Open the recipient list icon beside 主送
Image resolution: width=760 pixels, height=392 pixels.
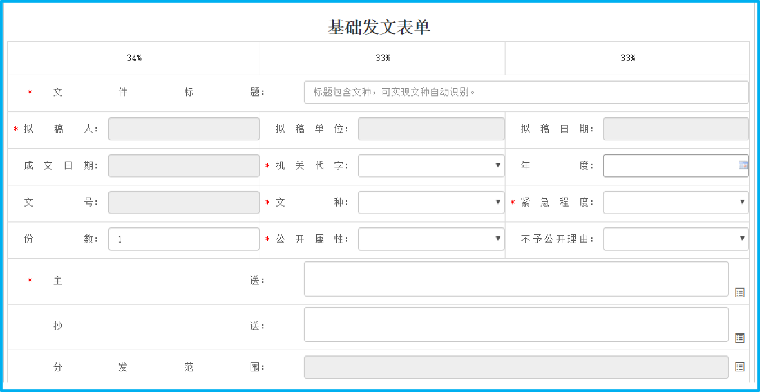tap(740, 292)
